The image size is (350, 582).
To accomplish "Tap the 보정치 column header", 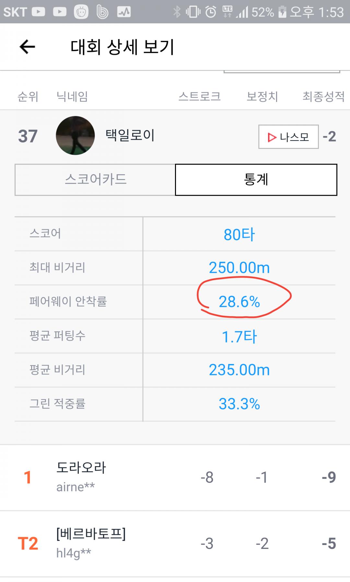I will point(262,96).
